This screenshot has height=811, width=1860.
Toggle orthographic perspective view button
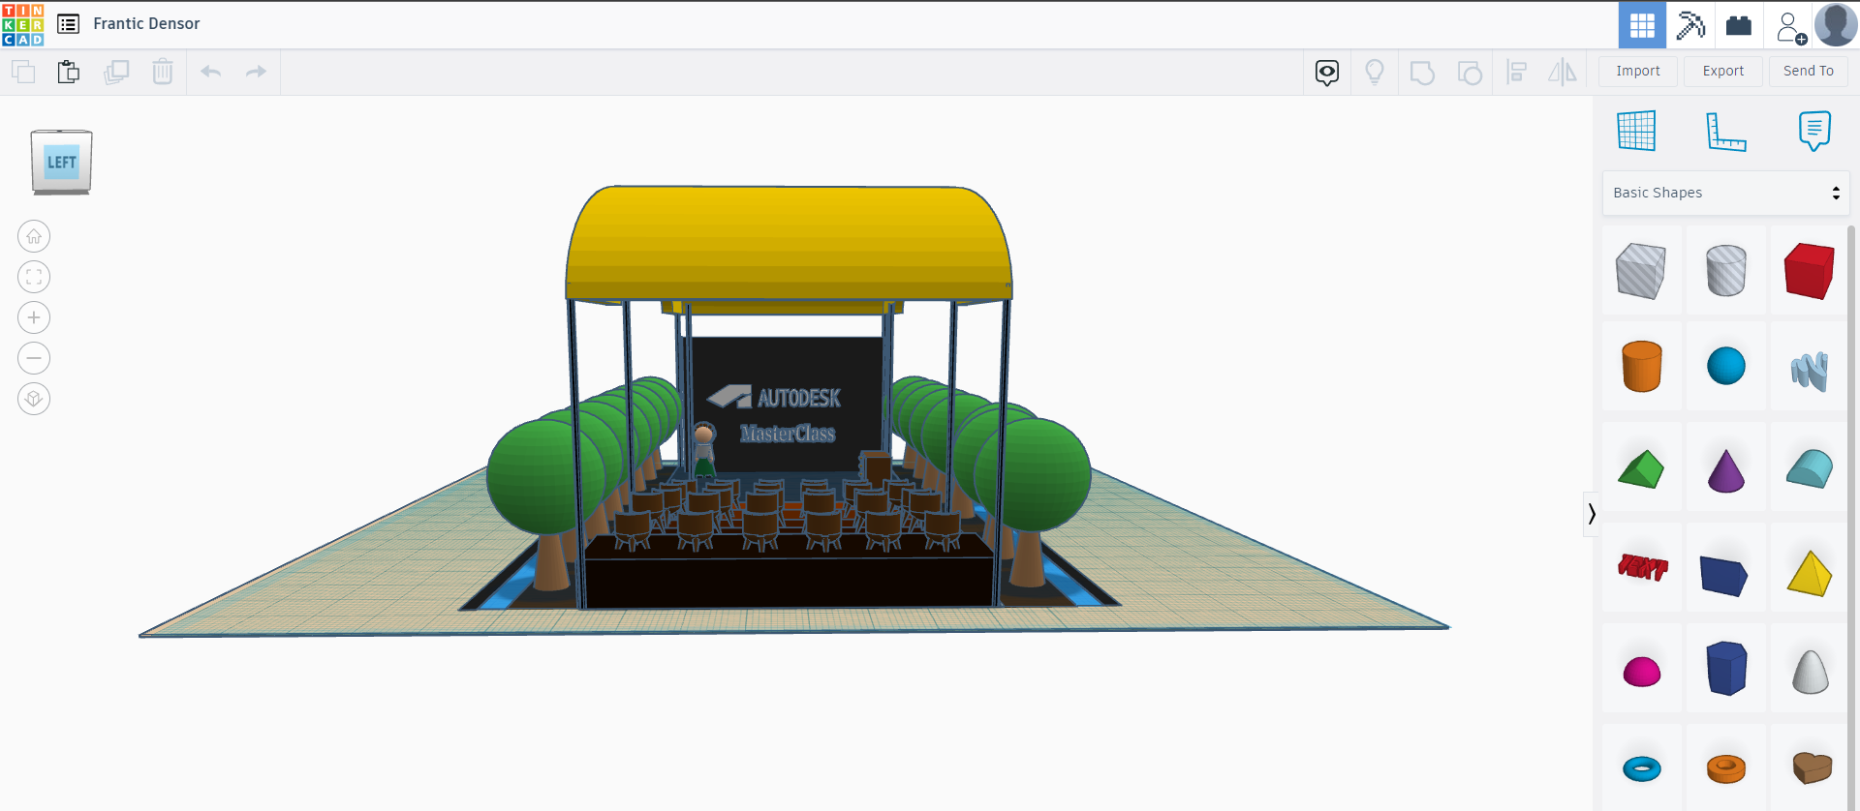pyautogui.click(x=34, y=399)
